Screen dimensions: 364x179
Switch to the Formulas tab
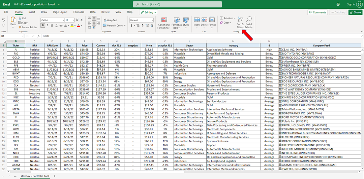point(79,12)
